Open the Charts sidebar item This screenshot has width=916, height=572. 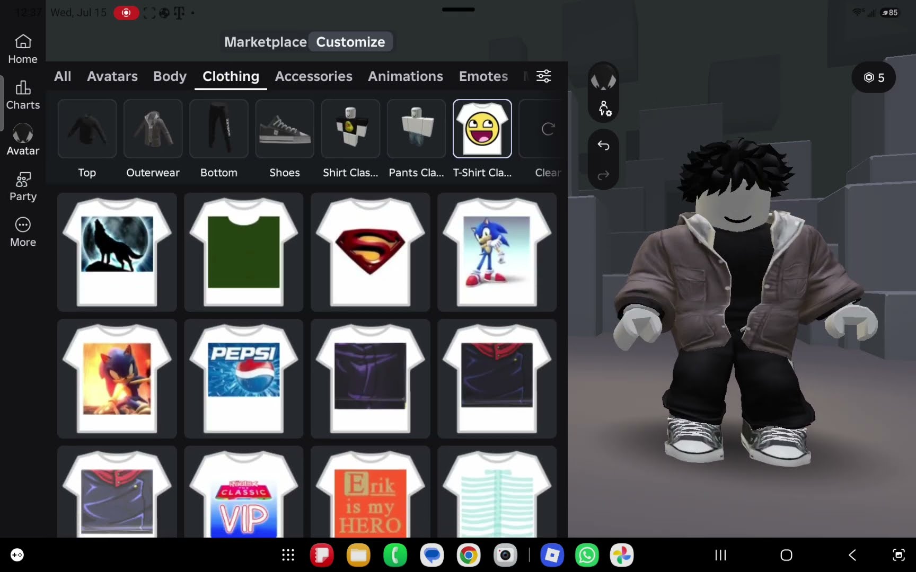pyautogui.click(x=23, y=95)
